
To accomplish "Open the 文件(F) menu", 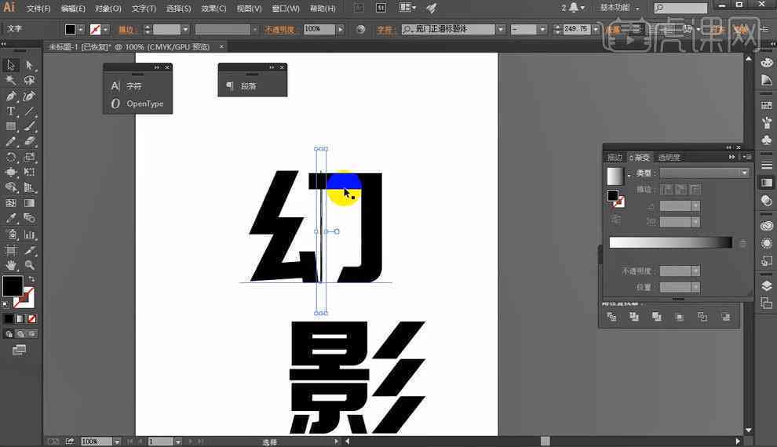I will [x=38, y=9].
